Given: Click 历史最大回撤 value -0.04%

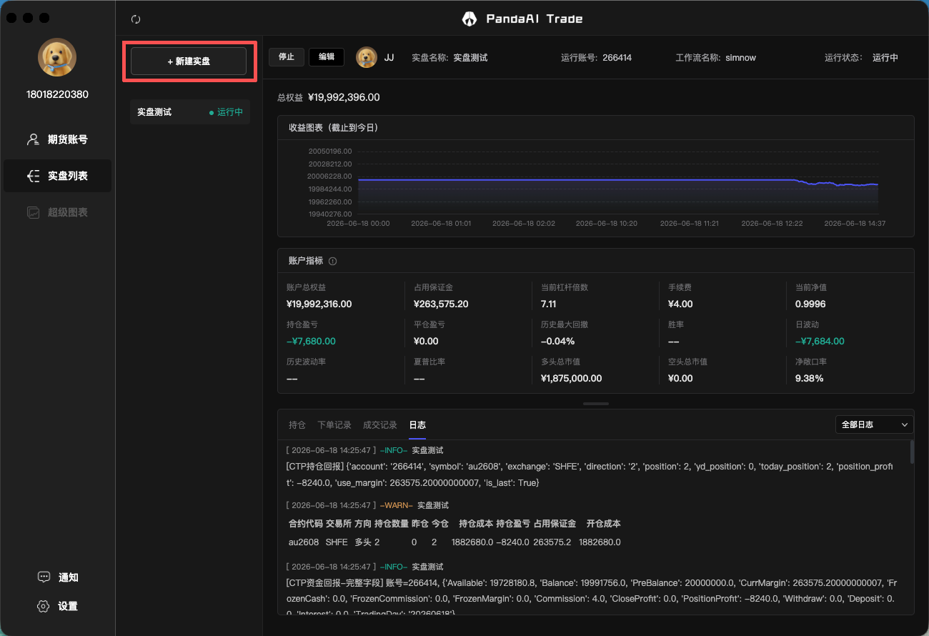Looking at the screenshot, I should pyautogui.click(x=558, y=341).
